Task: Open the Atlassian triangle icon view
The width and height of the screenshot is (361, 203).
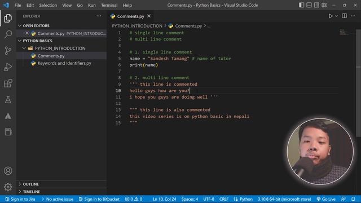Action: [8, 116]
